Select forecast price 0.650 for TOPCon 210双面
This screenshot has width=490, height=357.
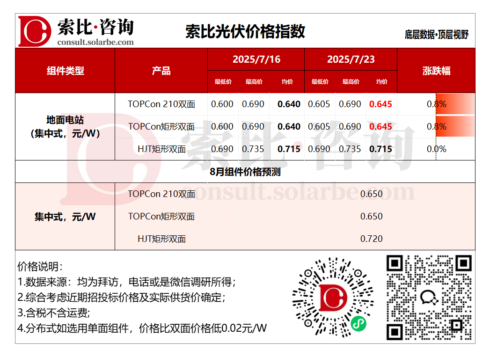[371, 194]
